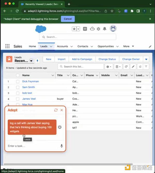The height and width of the screenshot is (173, 155).
Task: Toggle the browser side panel icon
Action: pyautogui.click(x=138, y=11)
